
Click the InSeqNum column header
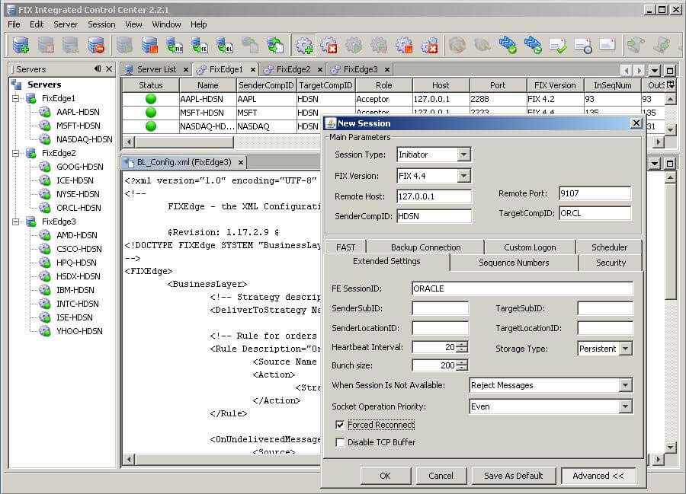click(613, 85)
